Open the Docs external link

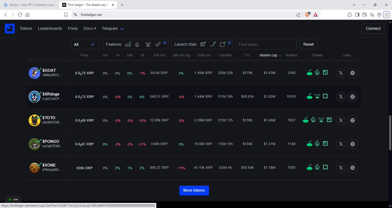pos(90,28)
